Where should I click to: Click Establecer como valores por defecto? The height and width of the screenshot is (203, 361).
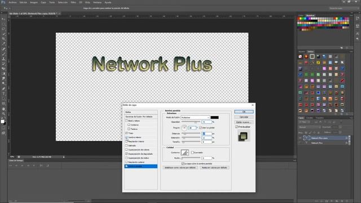tap(180, 167)
